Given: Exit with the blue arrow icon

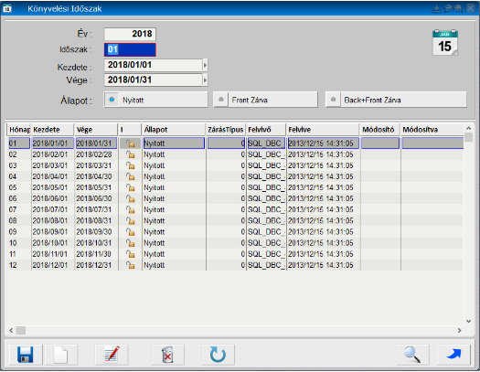Looking at the screenshot, I should tap(453, 355).
